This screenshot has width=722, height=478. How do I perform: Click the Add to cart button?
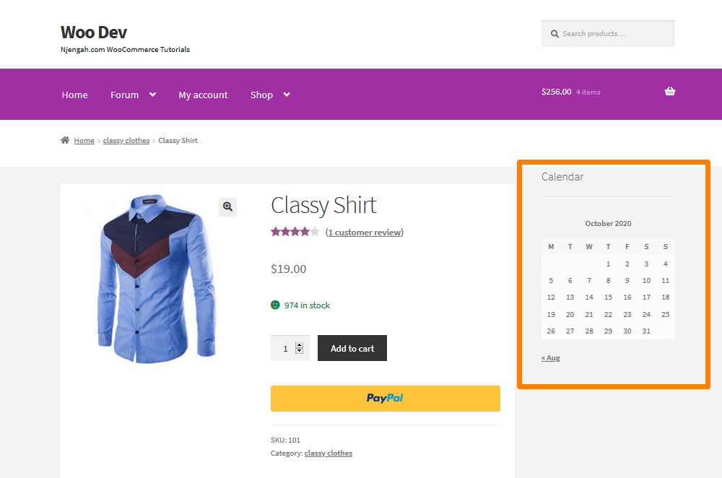point(352,348)
